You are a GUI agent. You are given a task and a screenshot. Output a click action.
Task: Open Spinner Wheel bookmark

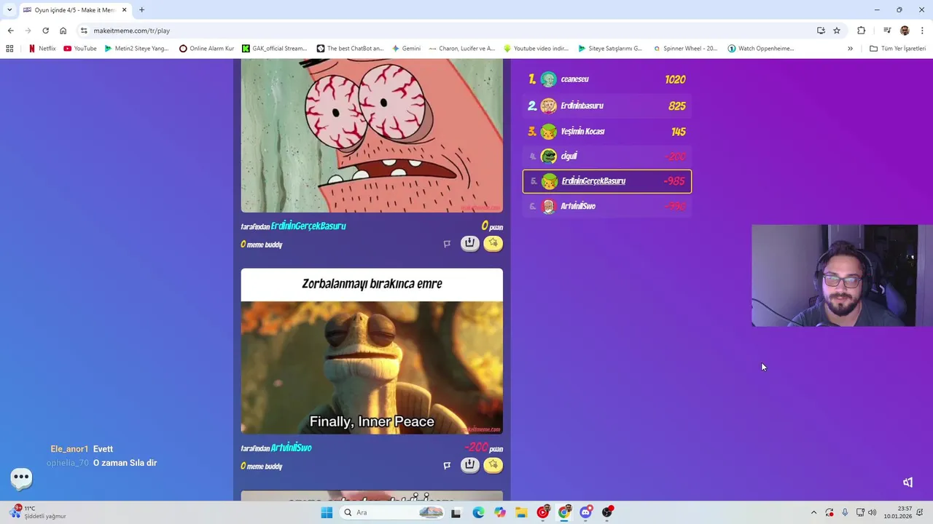pyautogui.click(x=685, y=49)
